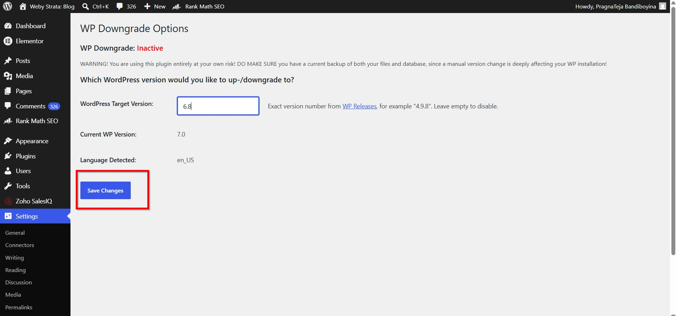Click the 326 comments count in admin bar
Viewport: 676px width, 316px height.
point(131,6)
